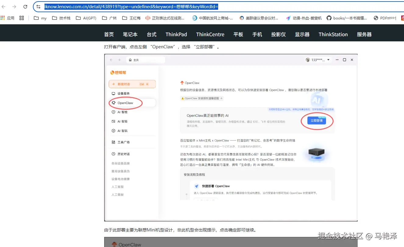This screenshot has height=247, width=404.
Task: Select 平板 in the navigation bar
Action: [x=238, y=34]
